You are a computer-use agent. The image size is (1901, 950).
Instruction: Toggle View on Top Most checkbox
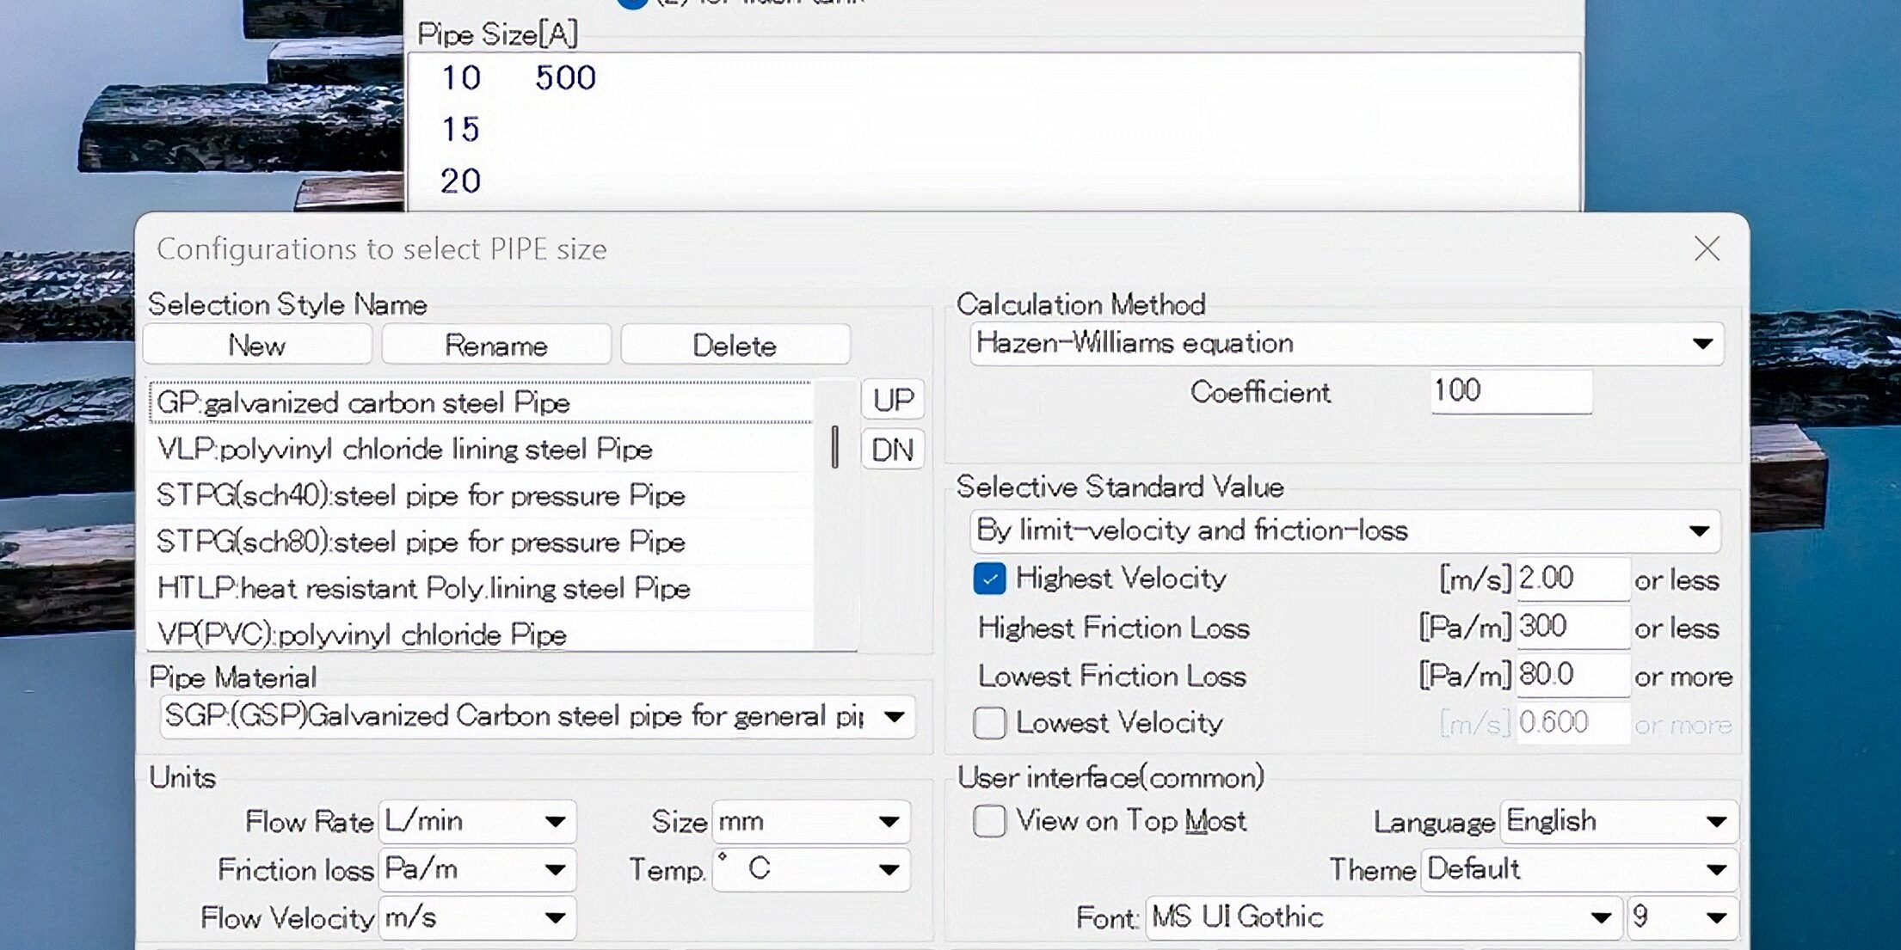[989, 821]
